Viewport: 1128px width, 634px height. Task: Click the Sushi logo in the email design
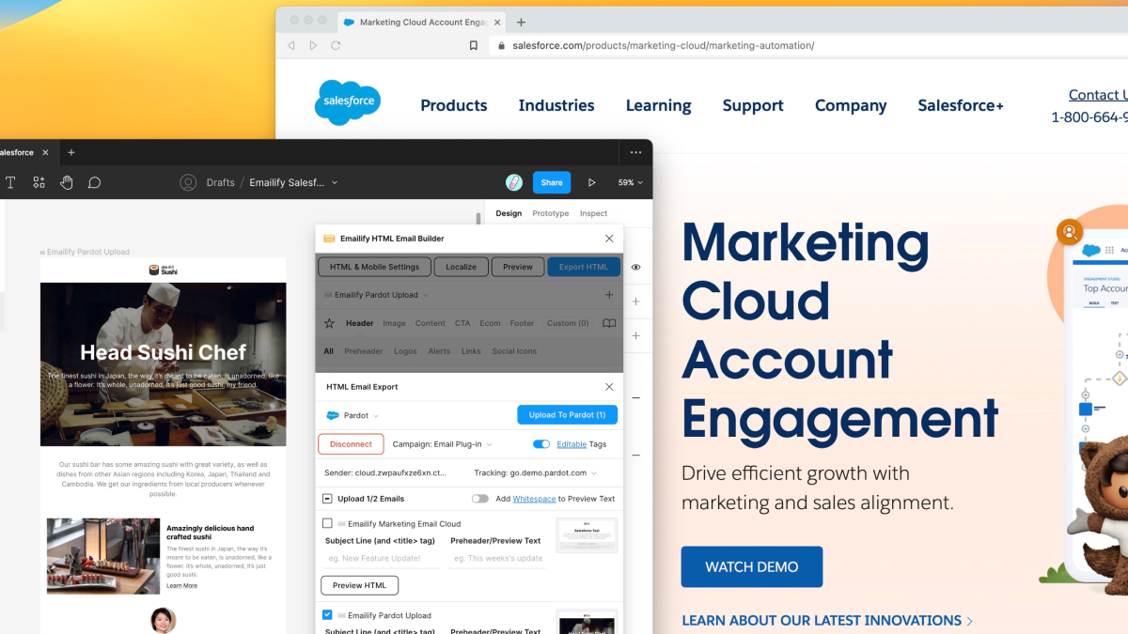click(163, 271)
